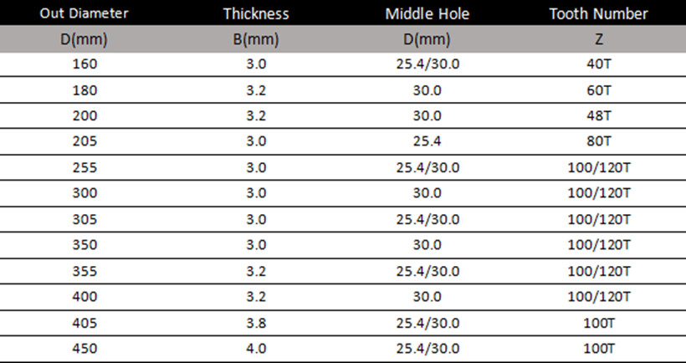Image resolution: width=686 pixels, height=363 pixels.
Task: Select the 3.8 thickness cell
Action: pos(256,323)
